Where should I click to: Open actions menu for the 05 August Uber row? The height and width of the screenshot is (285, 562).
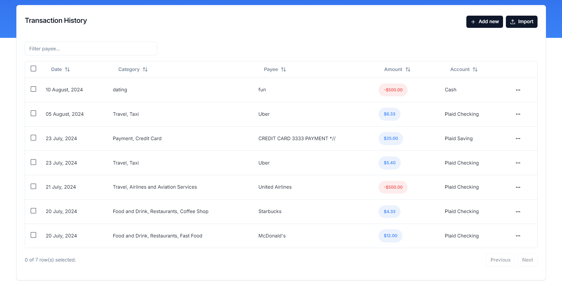pyautogui.click(x=518, y=114)
